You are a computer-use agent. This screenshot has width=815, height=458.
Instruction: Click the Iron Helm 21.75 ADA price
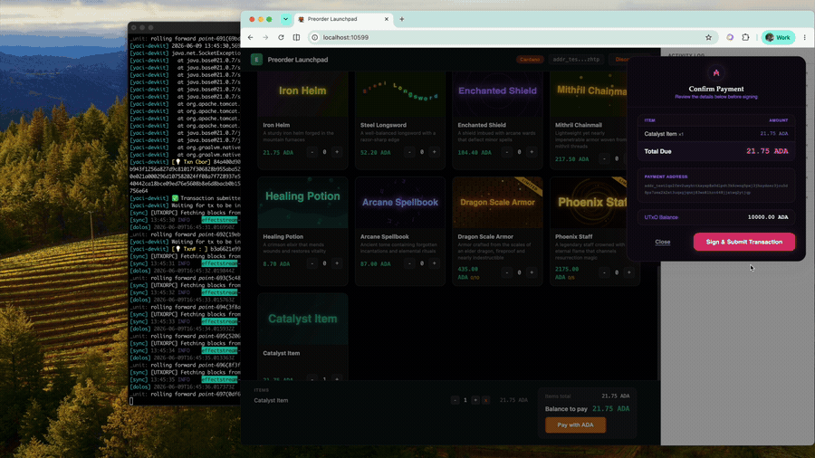(278, 153)
